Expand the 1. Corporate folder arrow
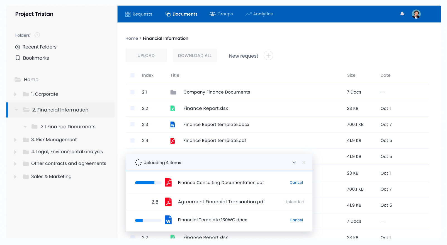The width and height of the screenshot is (447, 245). click(15, 94)
